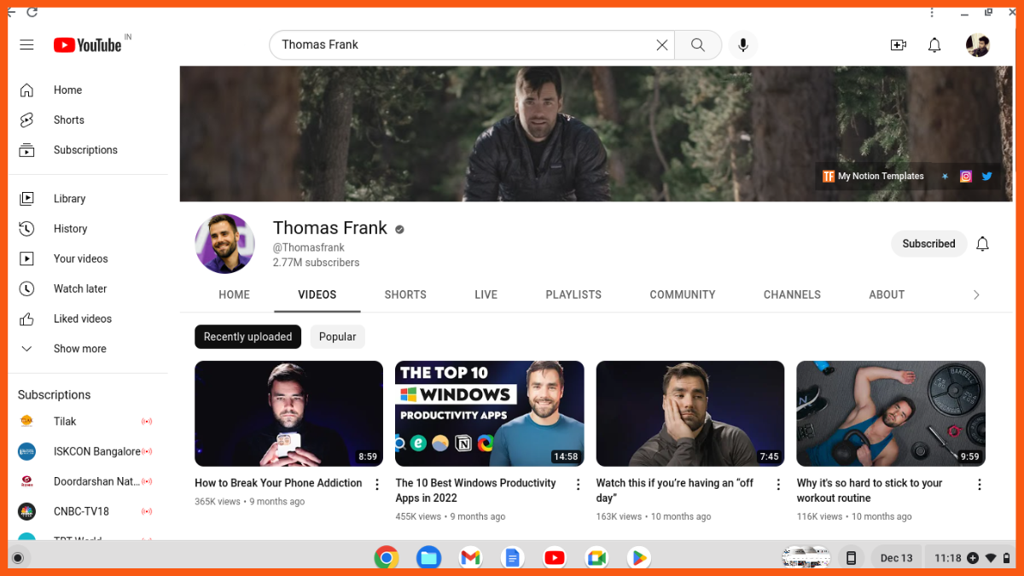1024x576 pixels.
Task: Switch to the SHORTS tab
Action: point(405,294)
